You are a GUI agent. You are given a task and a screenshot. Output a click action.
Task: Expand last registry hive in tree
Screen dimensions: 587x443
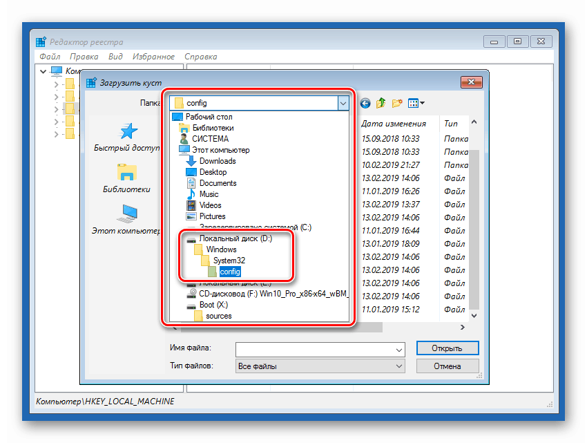(x=56, y=134)
